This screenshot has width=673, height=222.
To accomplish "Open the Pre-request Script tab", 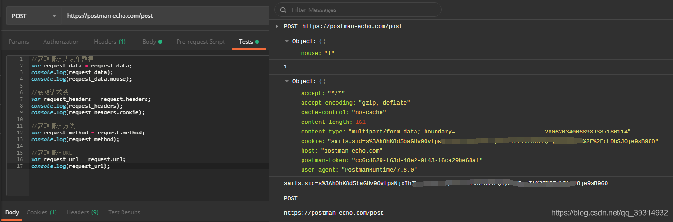I will (201, 42).
